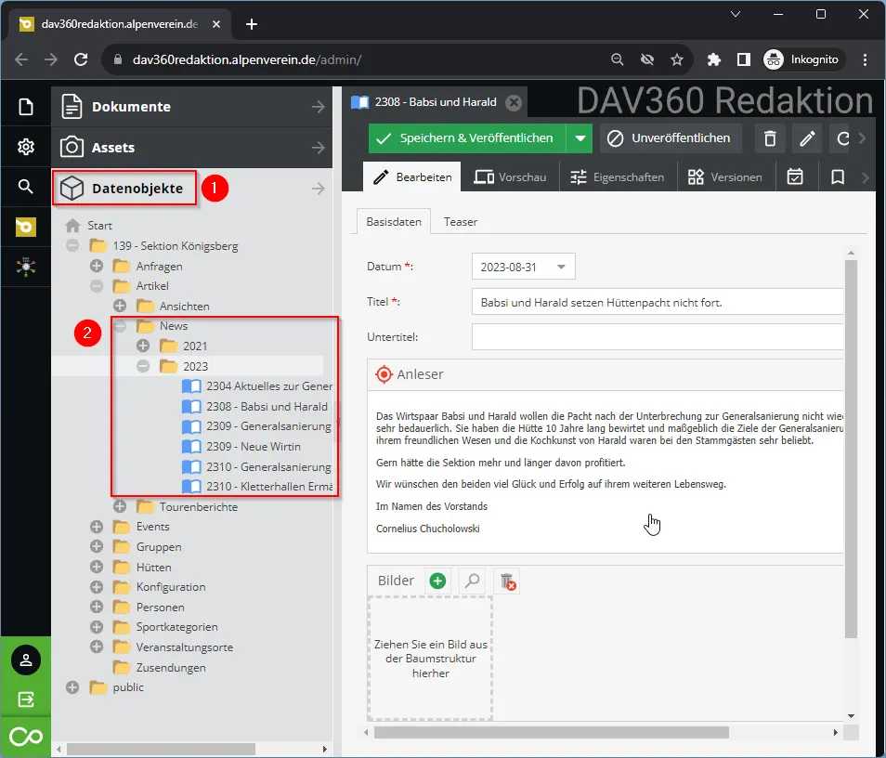Image resolution: width=886 pixels, height=758 pixels.
Task: Click the pencil rename icon in toolbar
Action: coord(807,138)
